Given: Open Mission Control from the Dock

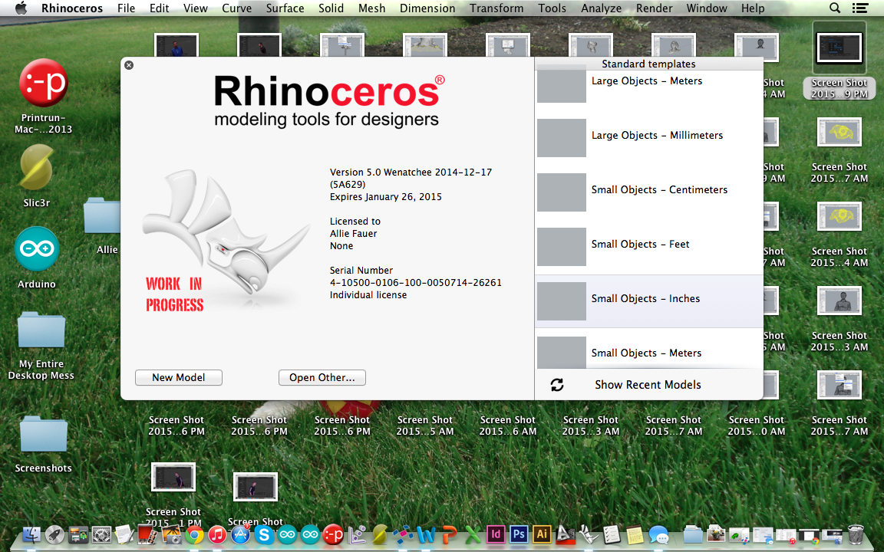Looking at the screenshot, I should point(78,535).
